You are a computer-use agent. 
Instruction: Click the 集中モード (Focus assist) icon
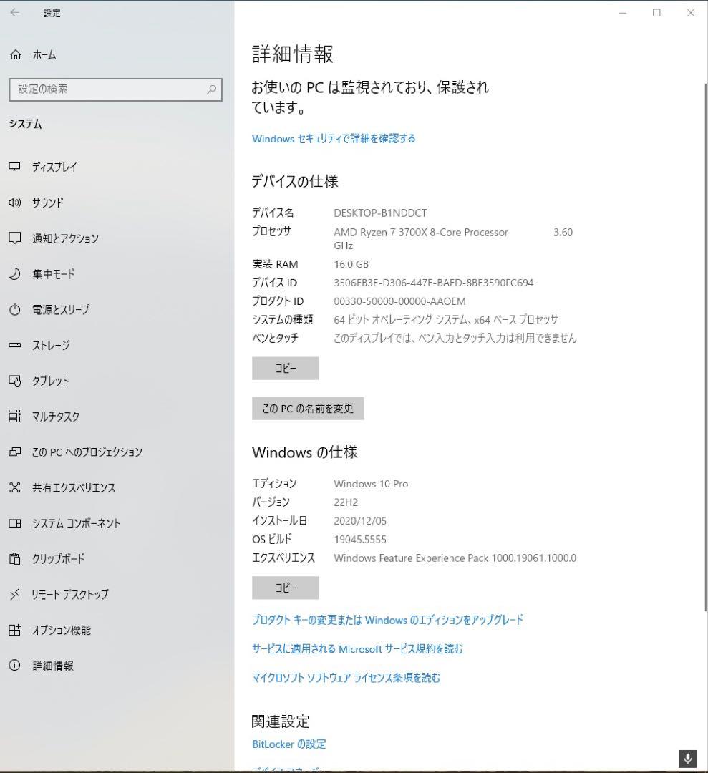tap(15, 274)
